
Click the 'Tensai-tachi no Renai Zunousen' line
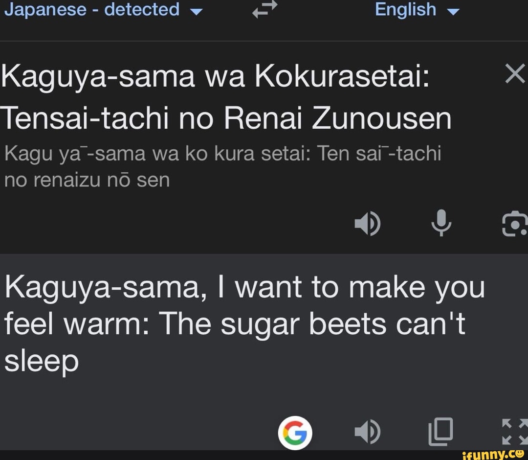click(225, 118)
